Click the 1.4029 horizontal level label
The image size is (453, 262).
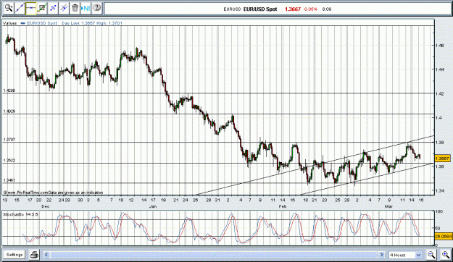9,111
